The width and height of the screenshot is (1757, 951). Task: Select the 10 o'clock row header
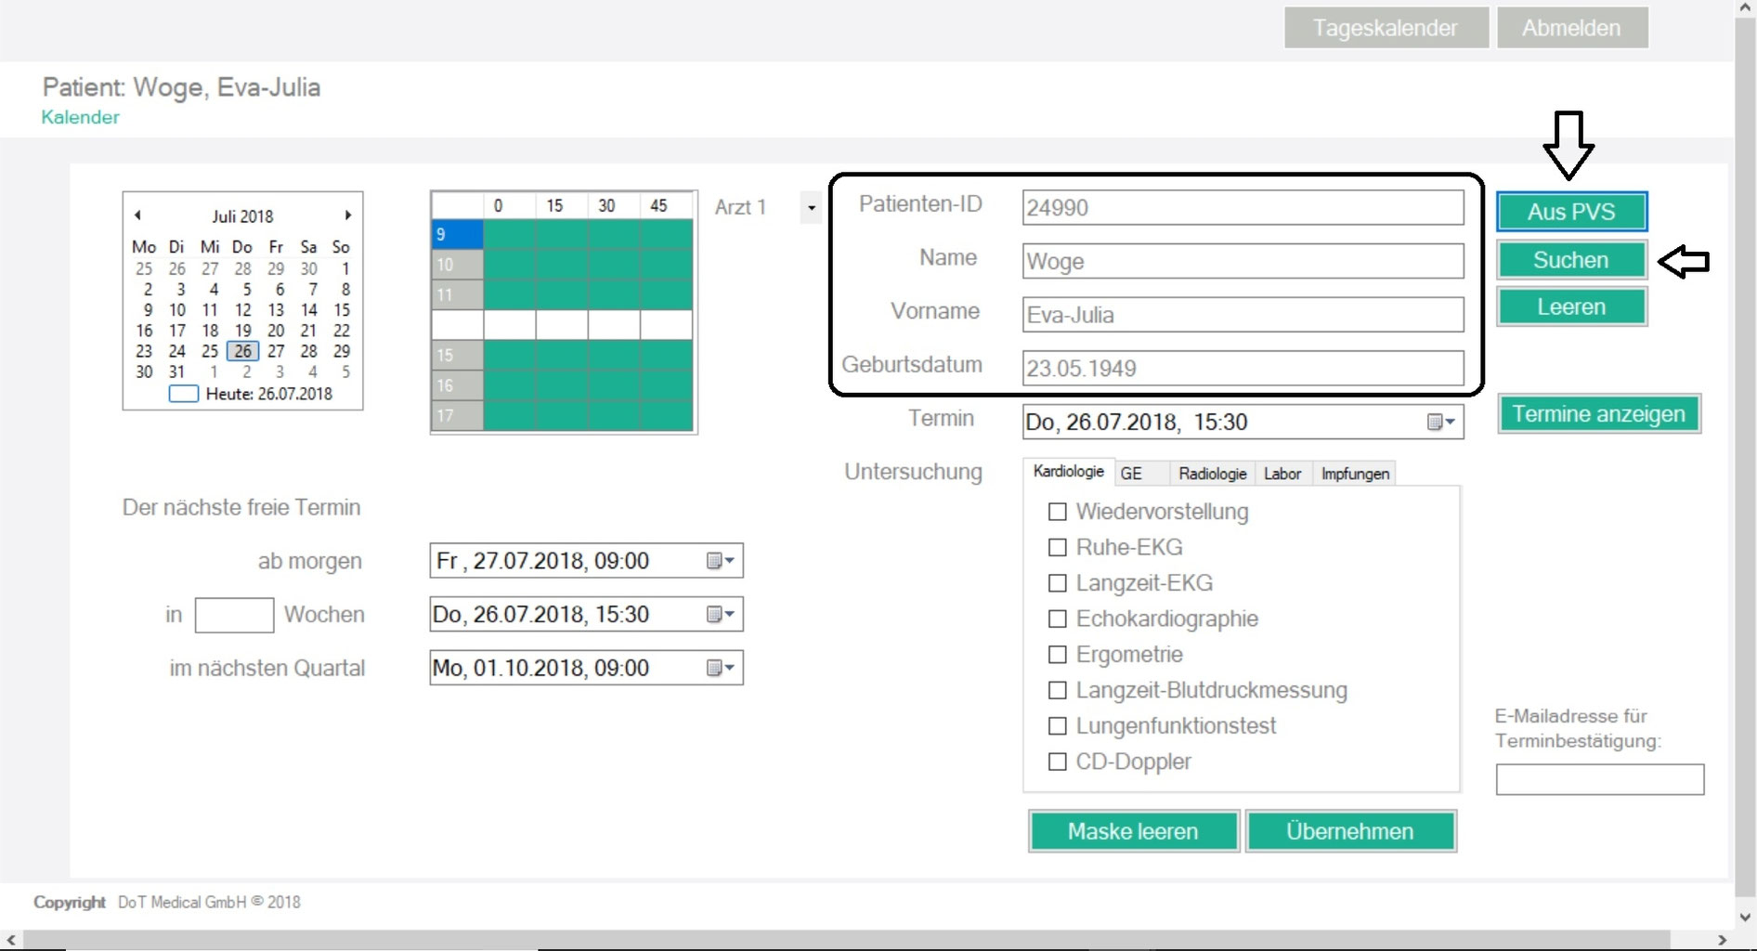click(457, 265)
